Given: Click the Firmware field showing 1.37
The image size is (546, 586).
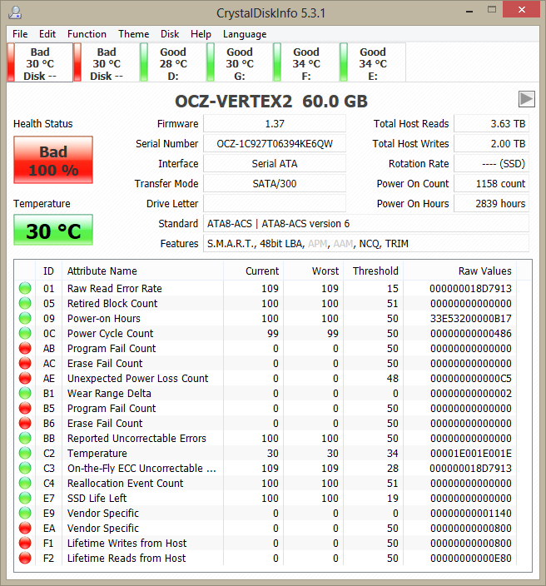Looking at the screenshot, I should (275, 124).
